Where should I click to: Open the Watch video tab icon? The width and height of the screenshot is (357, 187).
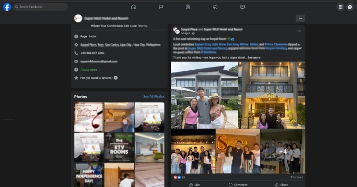(x=242, y=7)
